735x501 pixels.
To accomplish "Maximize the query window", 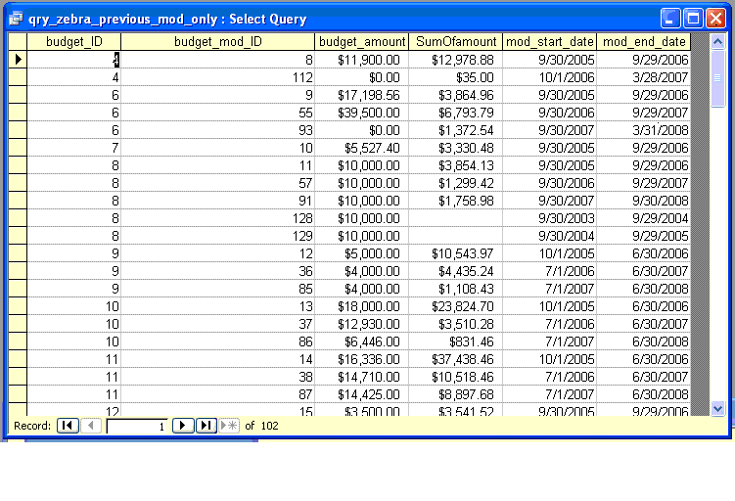I will point(693,19).
